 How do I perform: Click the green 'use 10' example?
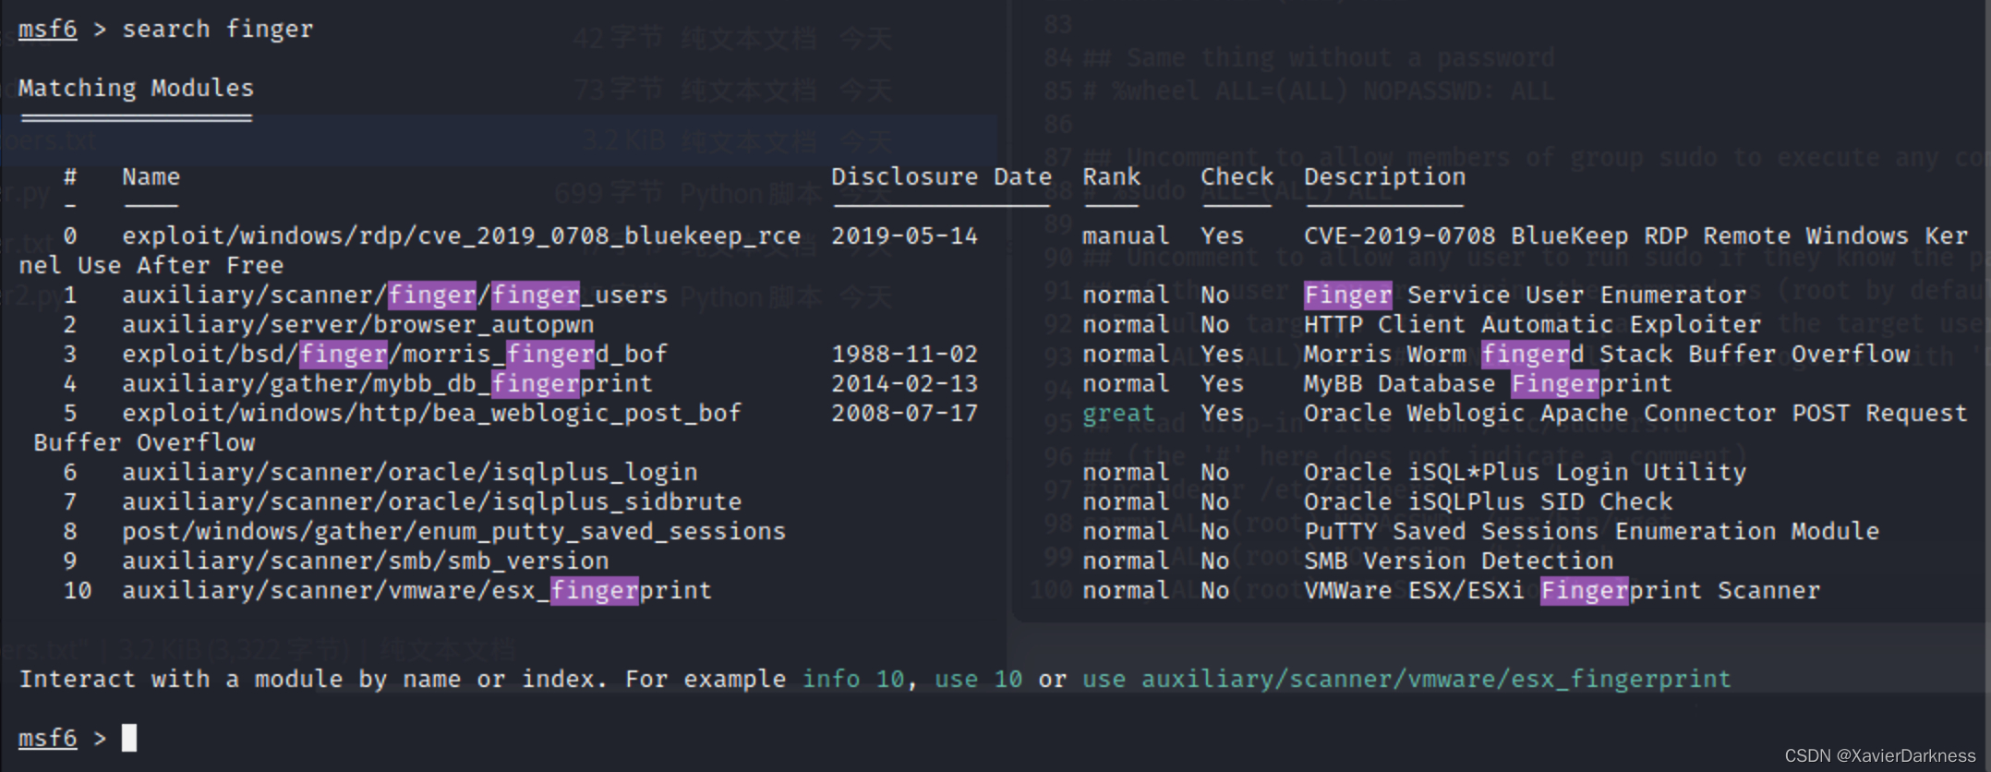point(978,680)
